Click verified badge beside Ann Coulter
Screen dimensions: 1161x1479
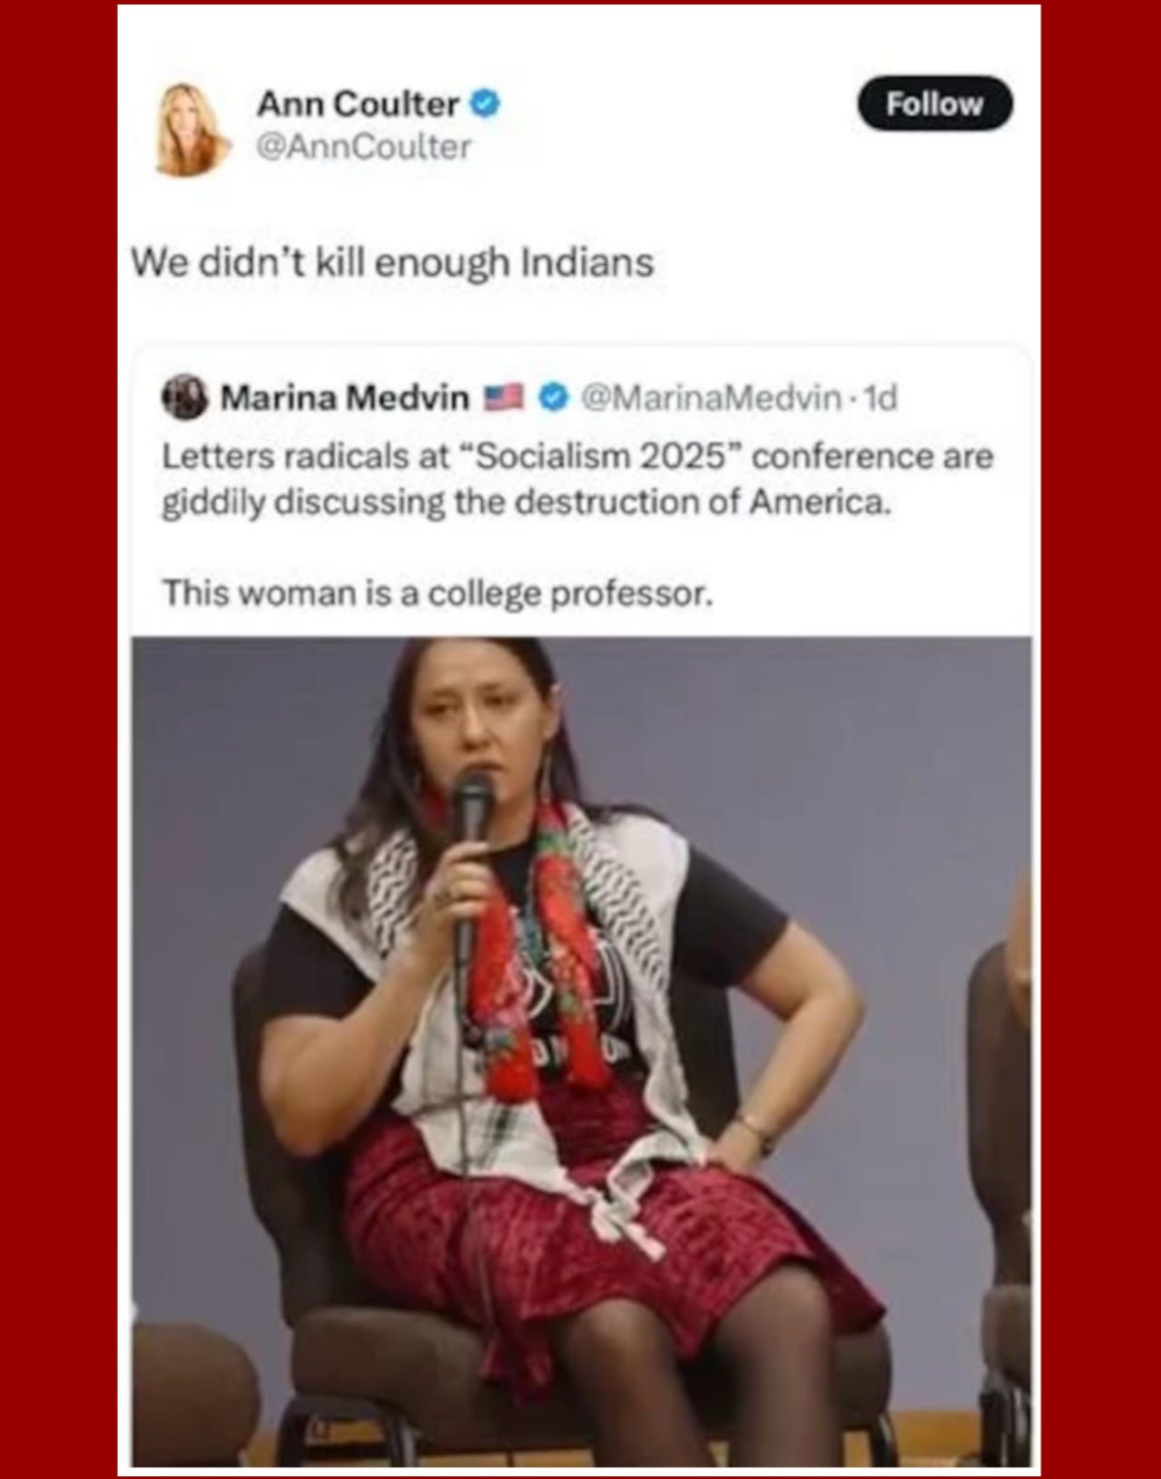(x=485, y=104)
